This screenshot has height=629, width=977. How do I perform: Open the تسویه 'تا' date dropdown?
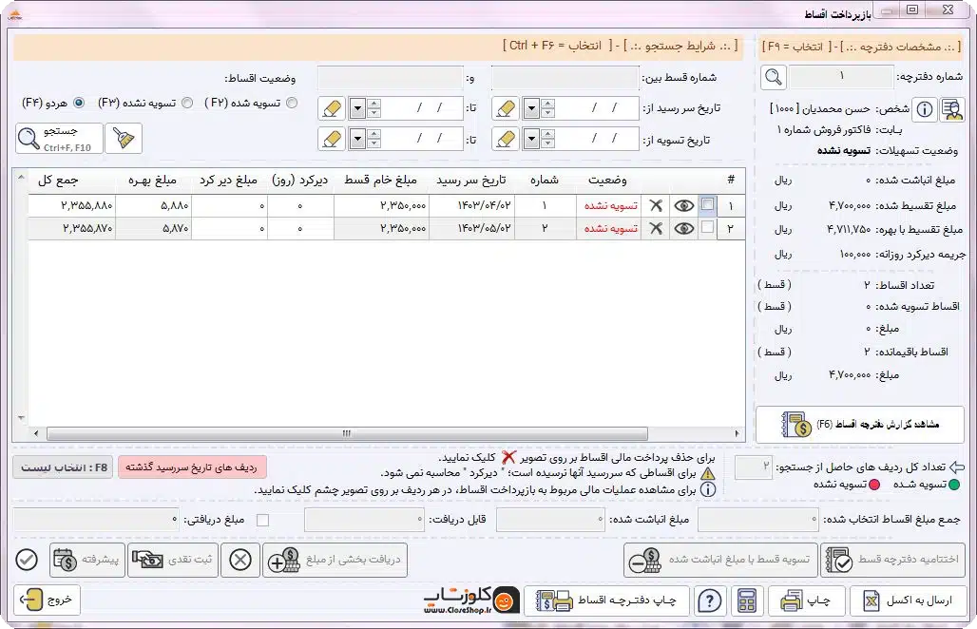[x=357, y=139]
